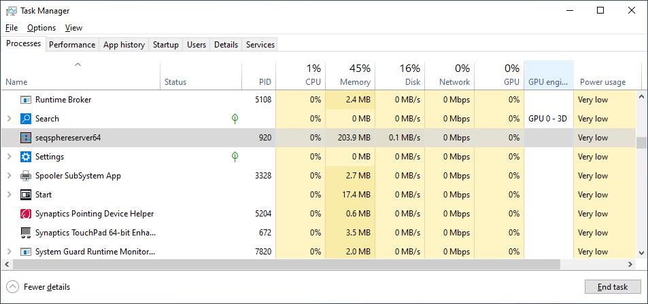Open the Options menu
Viewport: 648px width, 304px height.
41,28
